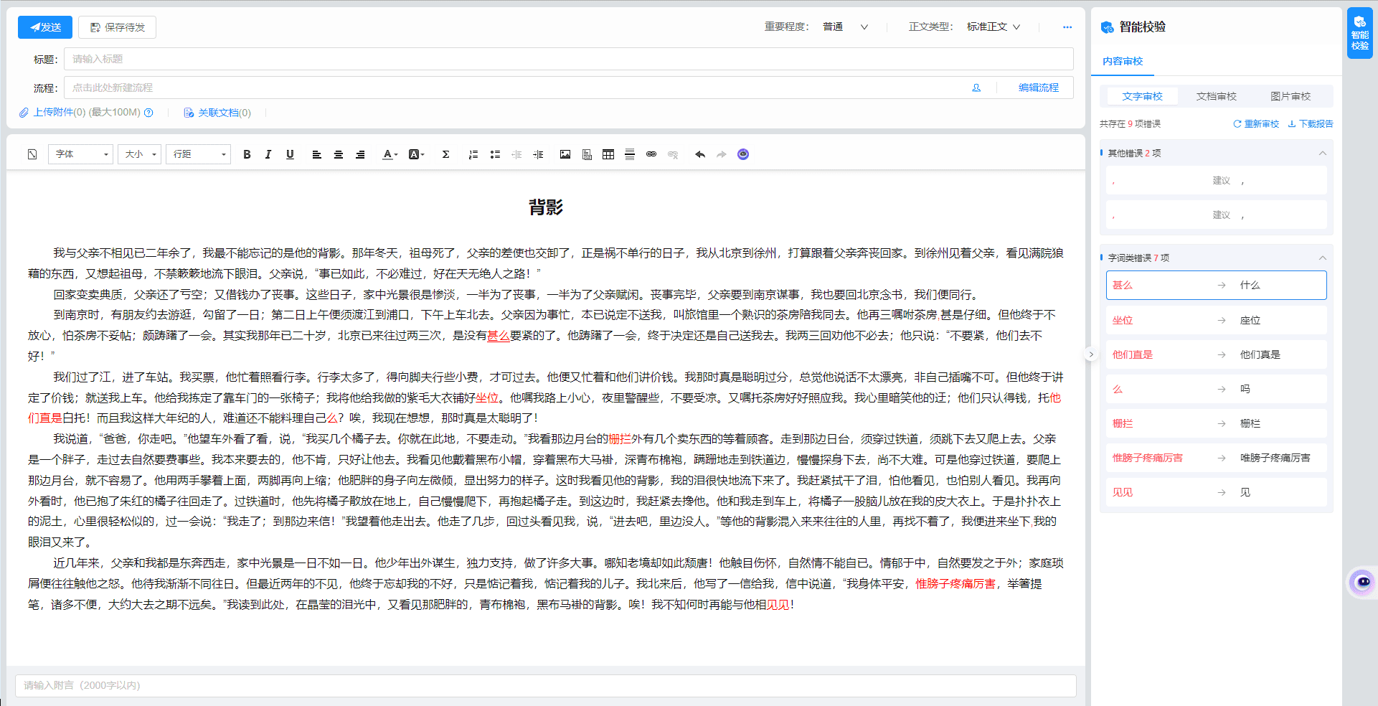Viewport: 1378px width, 706px height.
Task: Insert an image via toolbar icon
Action: click(x=565, y=154)
